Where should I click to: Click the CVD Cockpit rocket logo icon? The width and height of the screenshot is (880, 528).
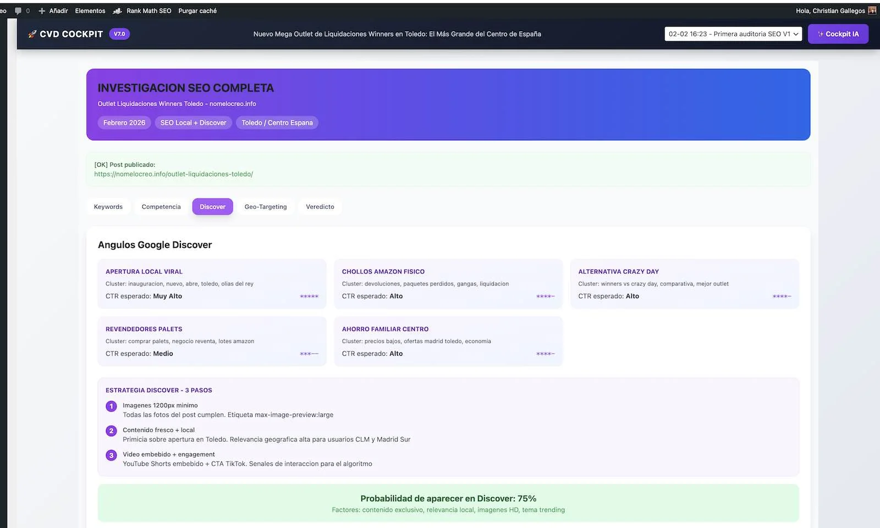click(x=32, y=34)
